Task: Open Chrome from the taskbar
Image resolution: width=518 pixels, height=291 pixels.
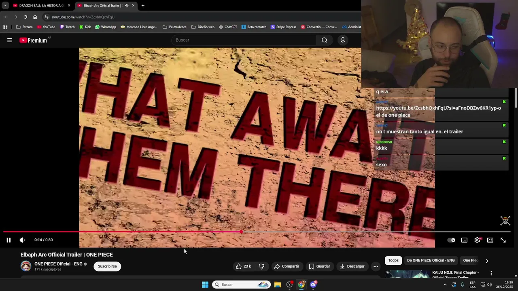Action: click(301, 285)
